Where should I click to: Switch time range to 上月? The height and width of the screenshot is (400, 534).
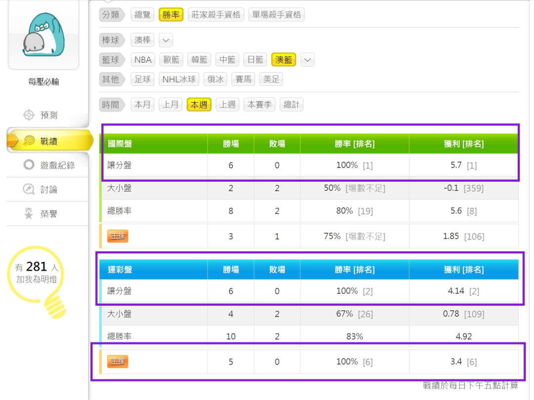pyautogui.click(x=171, y=104)
